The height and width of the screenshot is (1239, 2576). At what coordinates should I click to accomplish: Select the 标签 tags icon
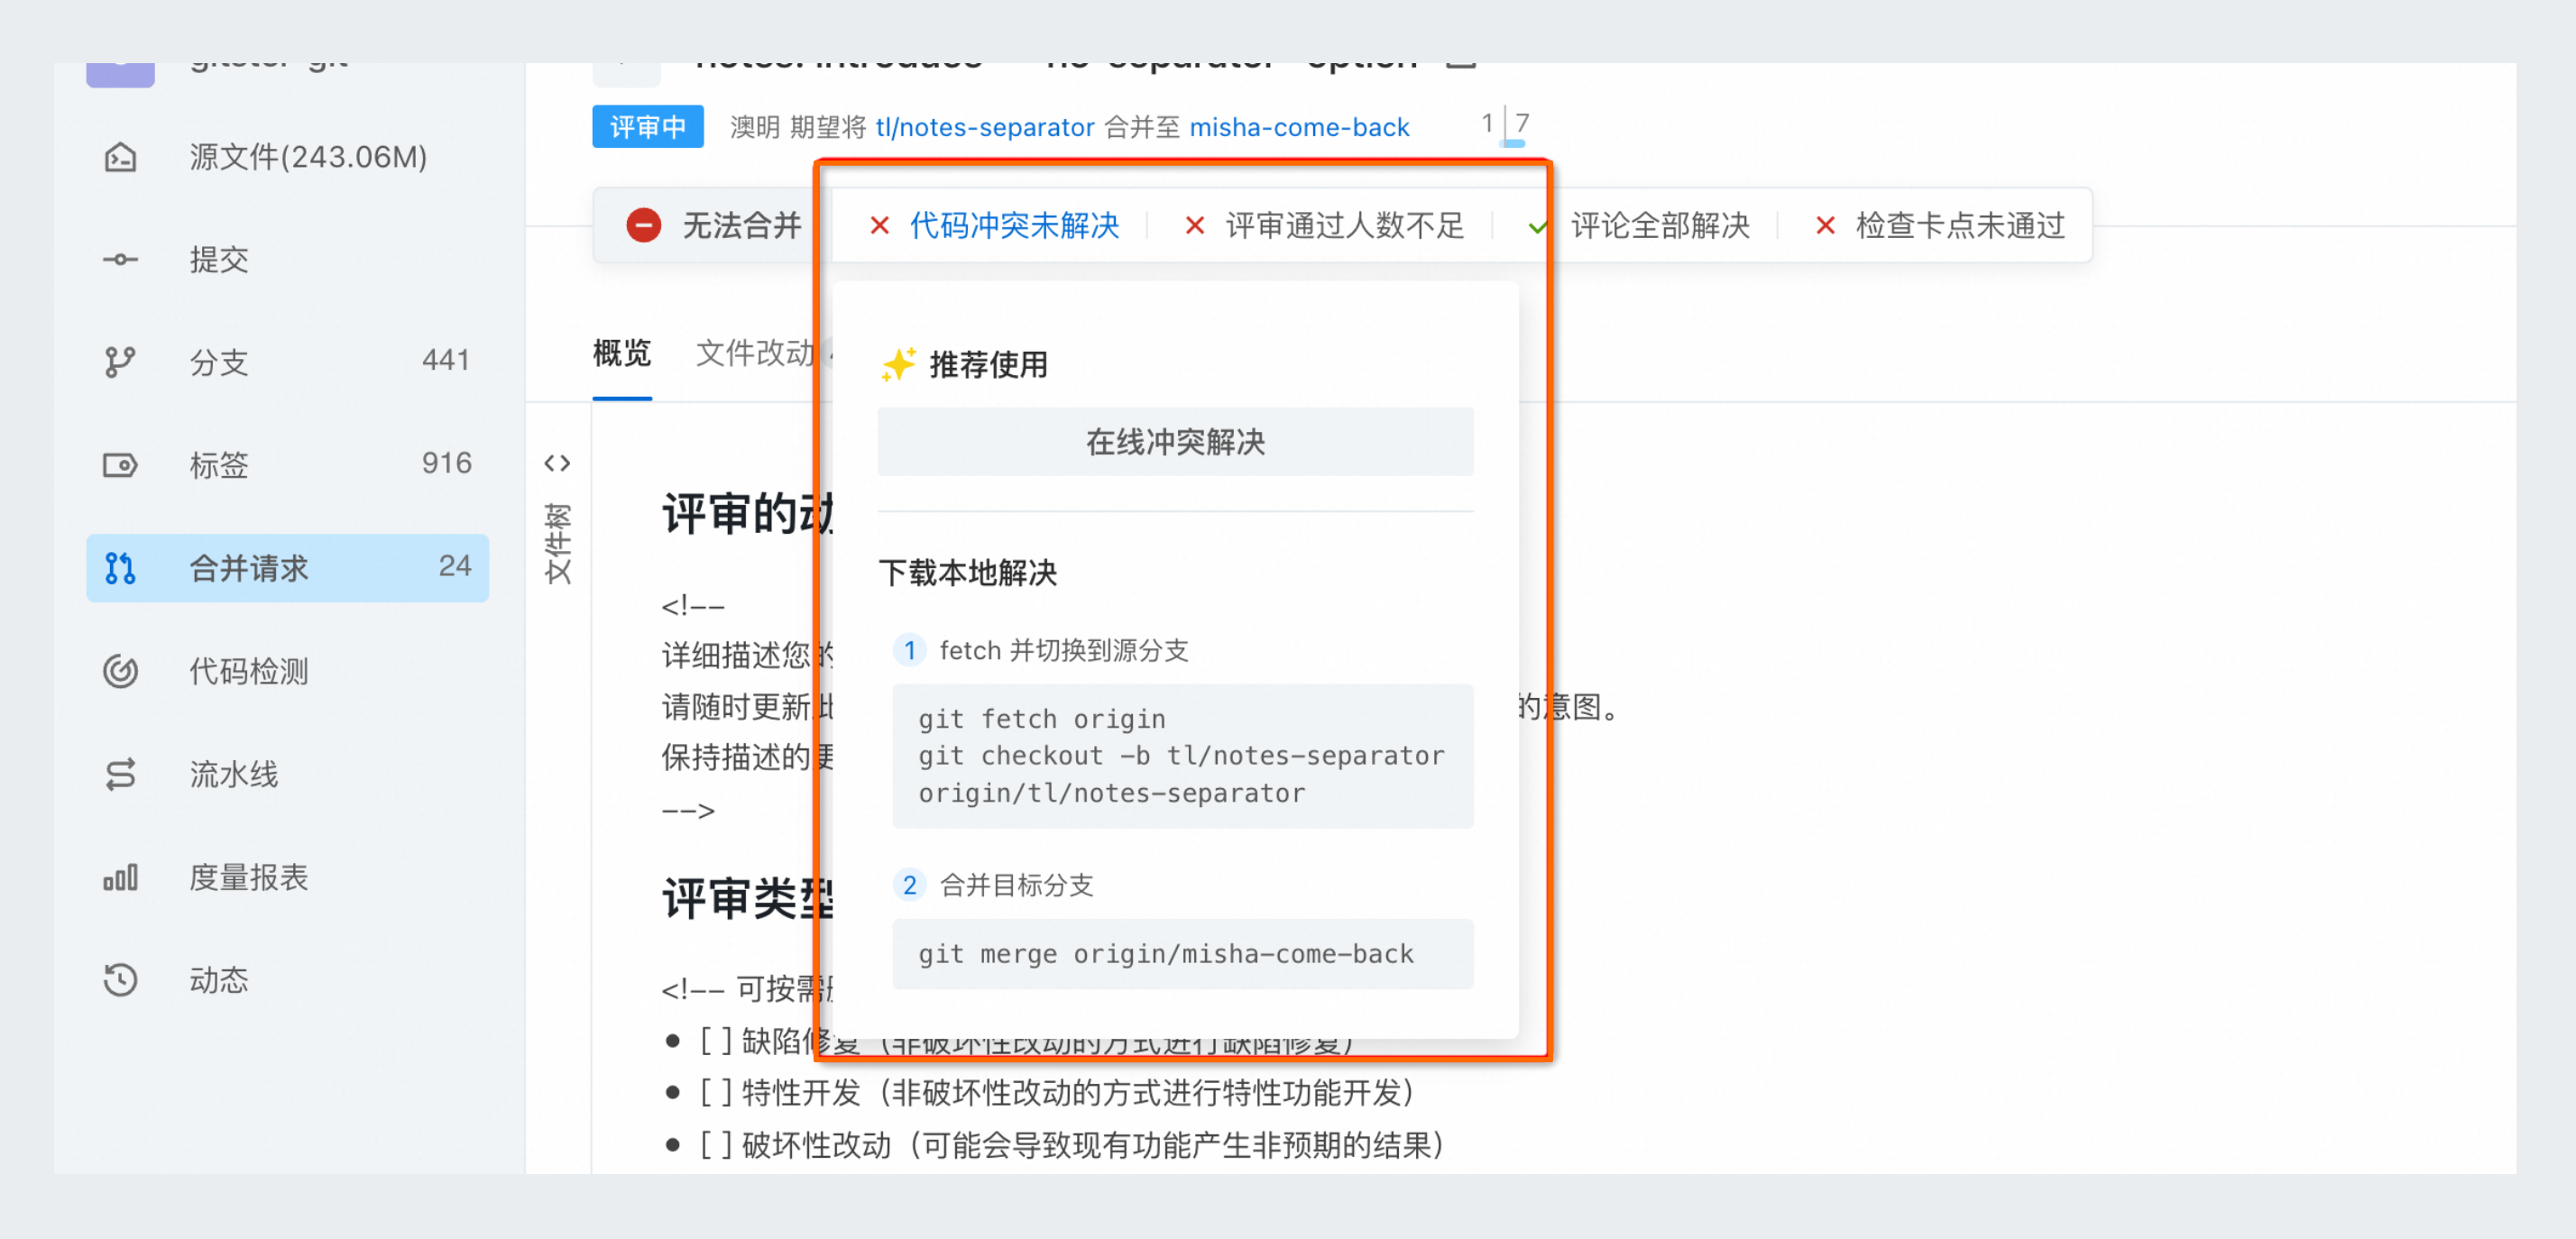click(120, 465)
